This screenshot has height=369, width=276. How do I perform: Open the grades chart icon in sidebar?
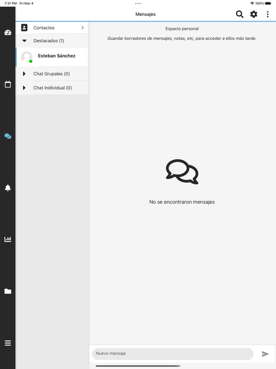[8, 239]
